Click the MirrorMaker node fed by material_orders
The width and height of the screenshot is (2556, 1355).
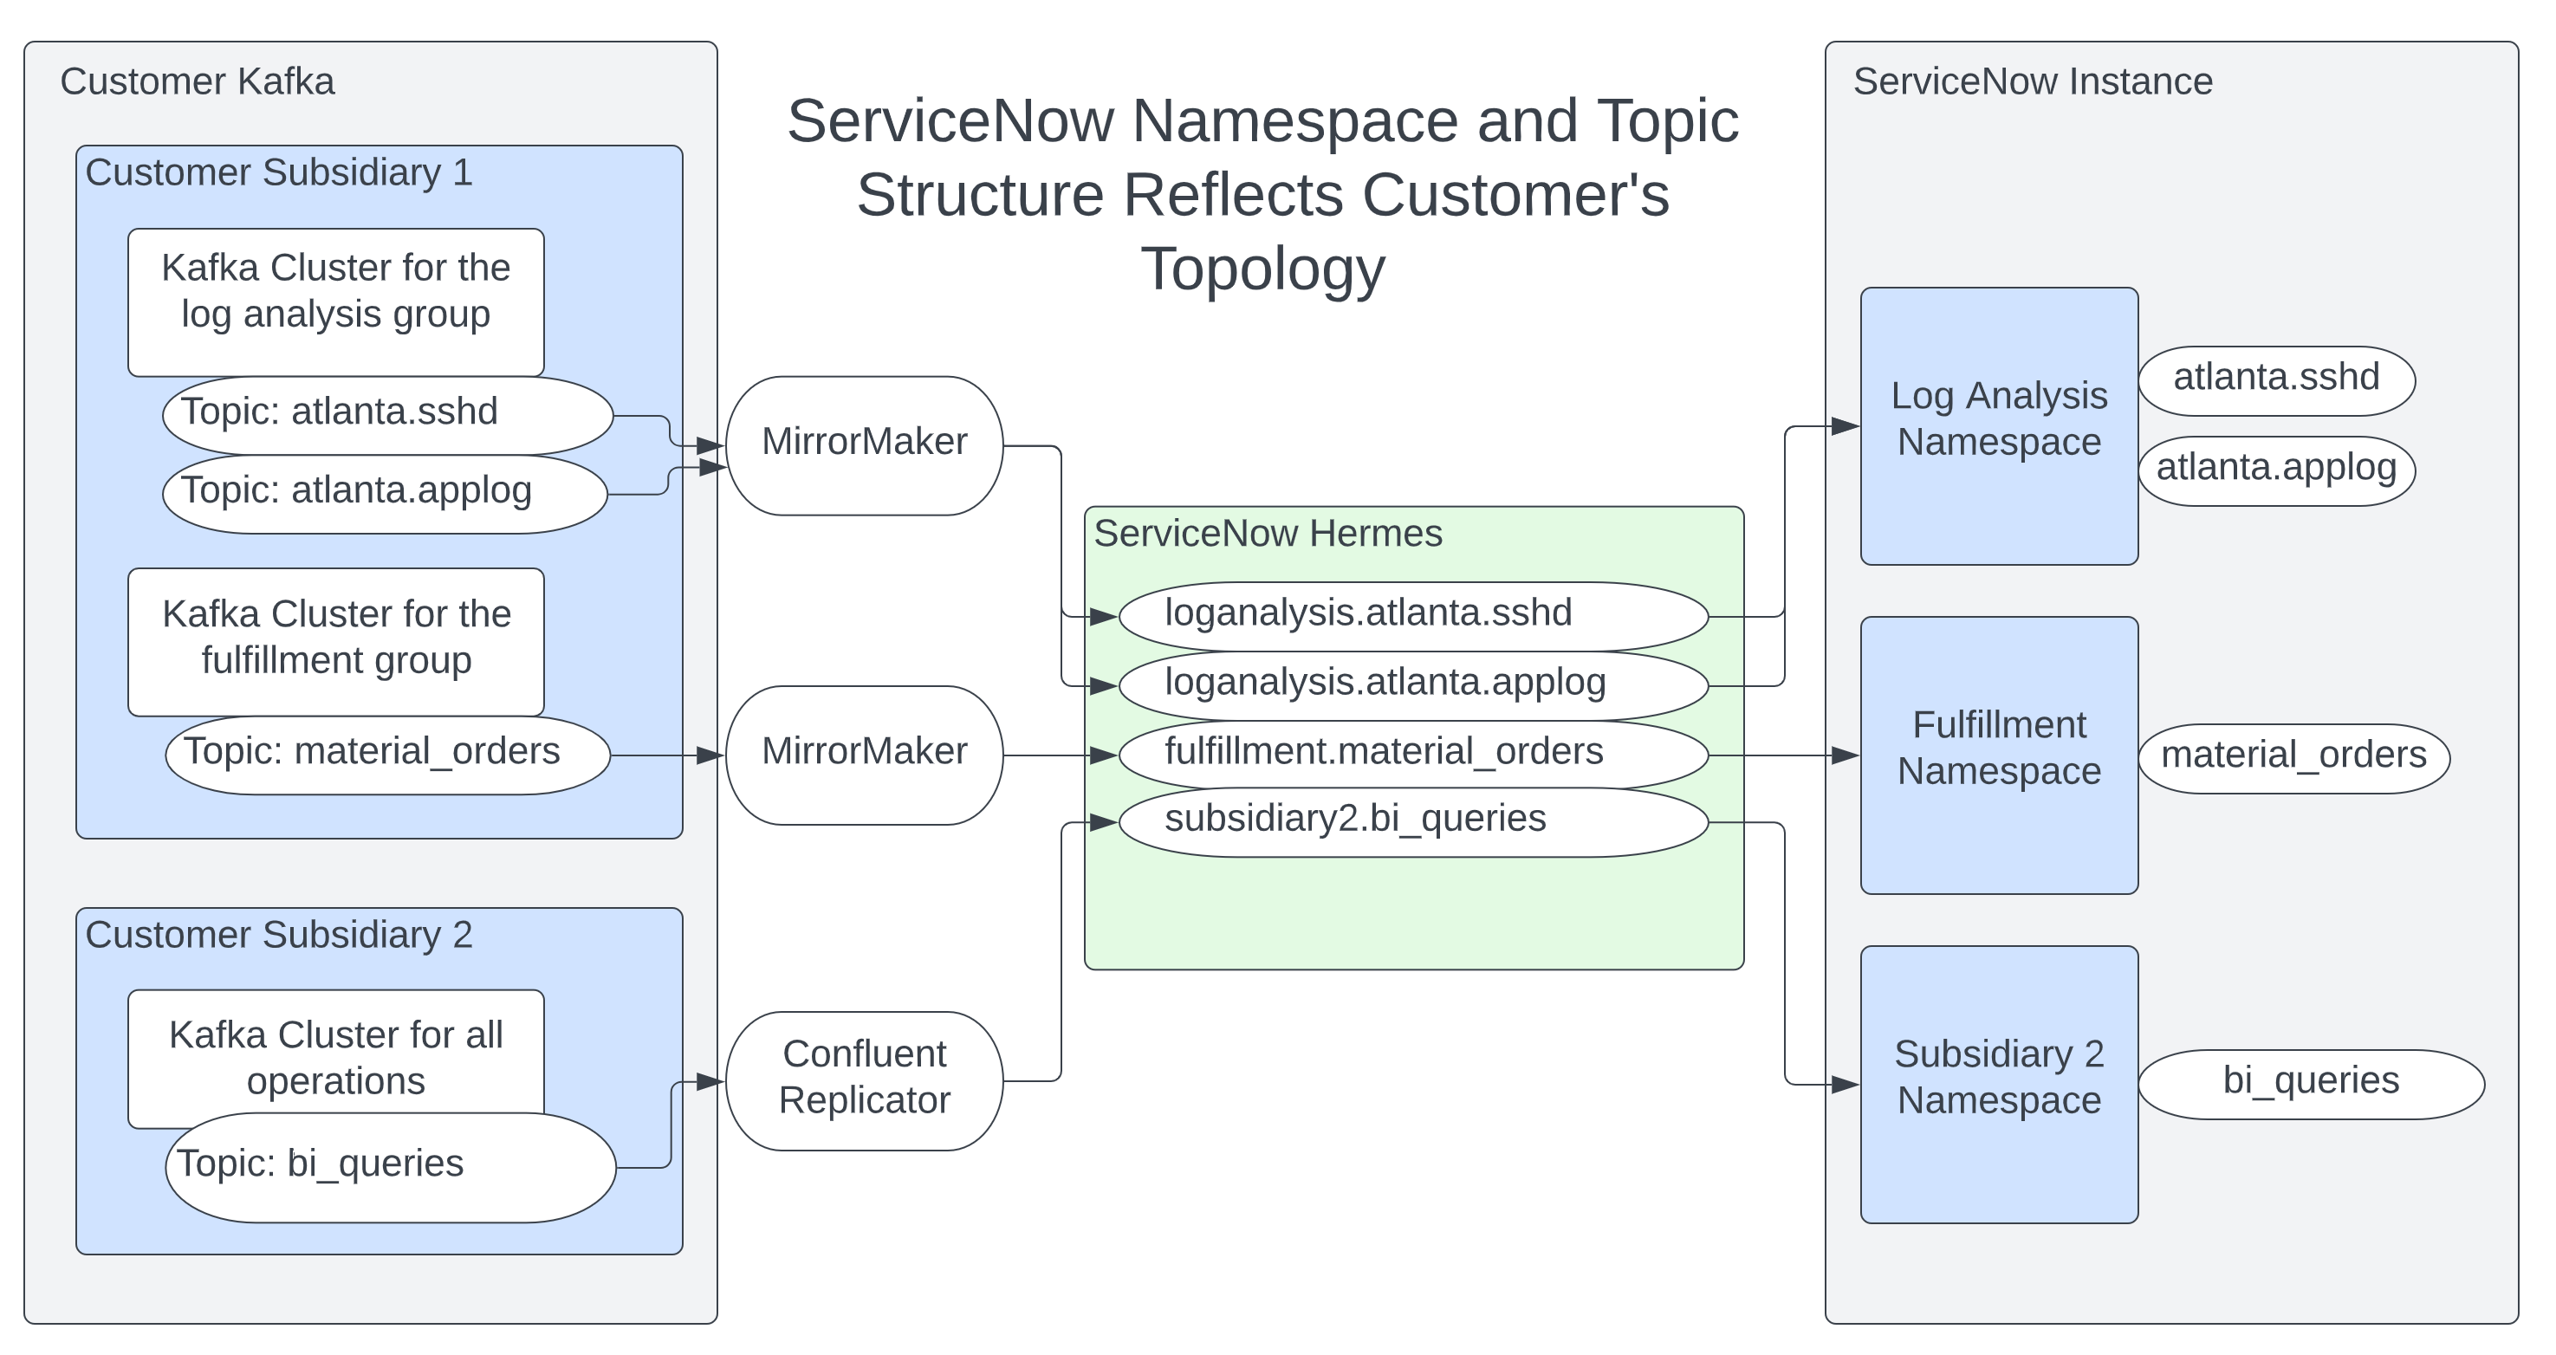click(x=864, y=755)
